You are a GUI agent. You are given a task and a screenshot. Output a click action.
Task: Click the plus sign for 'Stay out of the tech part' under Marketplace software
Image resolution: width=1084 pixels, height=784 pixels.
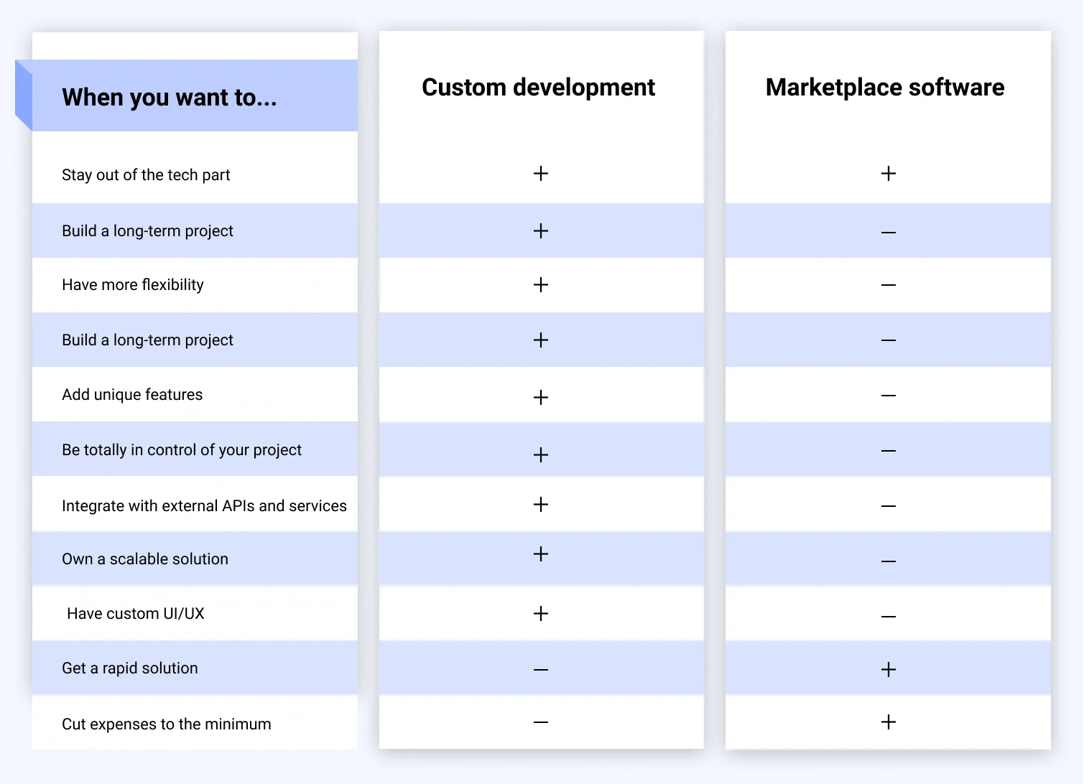coord(889,173)
